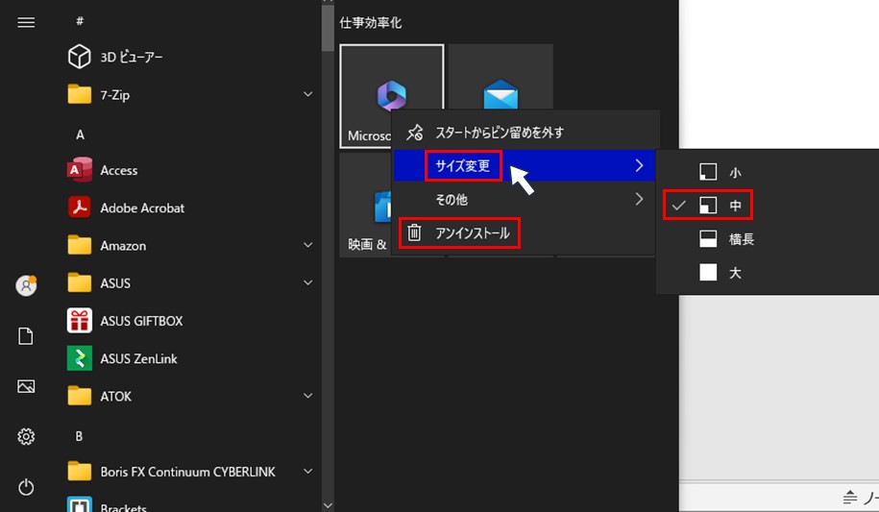Image resolution: width=879 pixels, height=512 pixels.
Task: Click the 仕事効率化 group title
Action: 371,23
